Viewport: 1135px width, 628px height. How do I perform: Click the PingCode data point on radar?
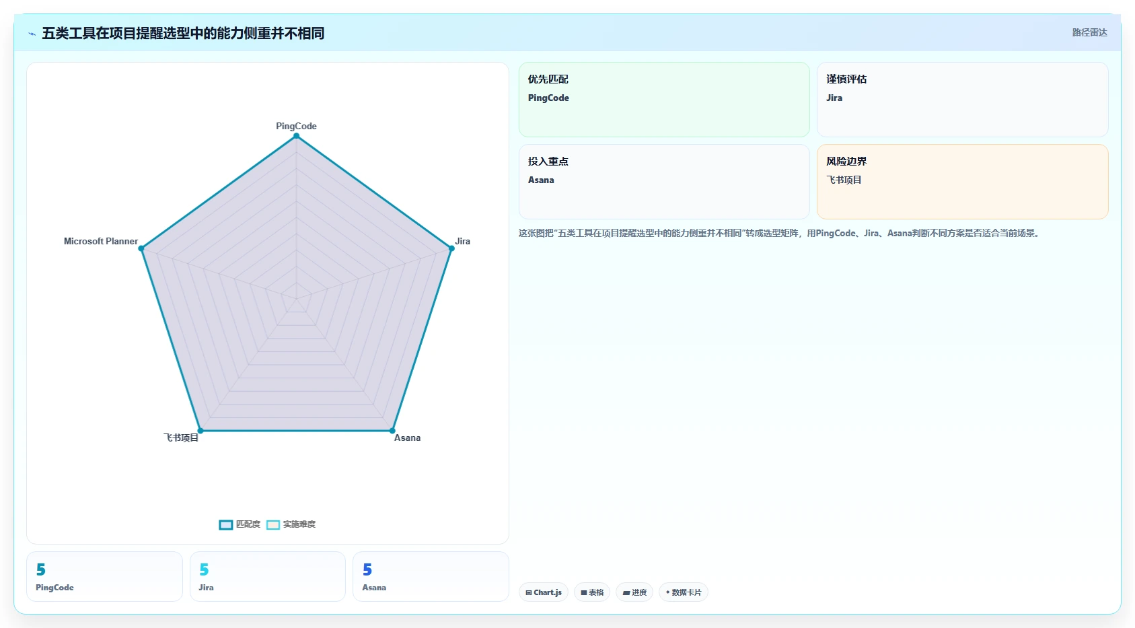(296, 136)
